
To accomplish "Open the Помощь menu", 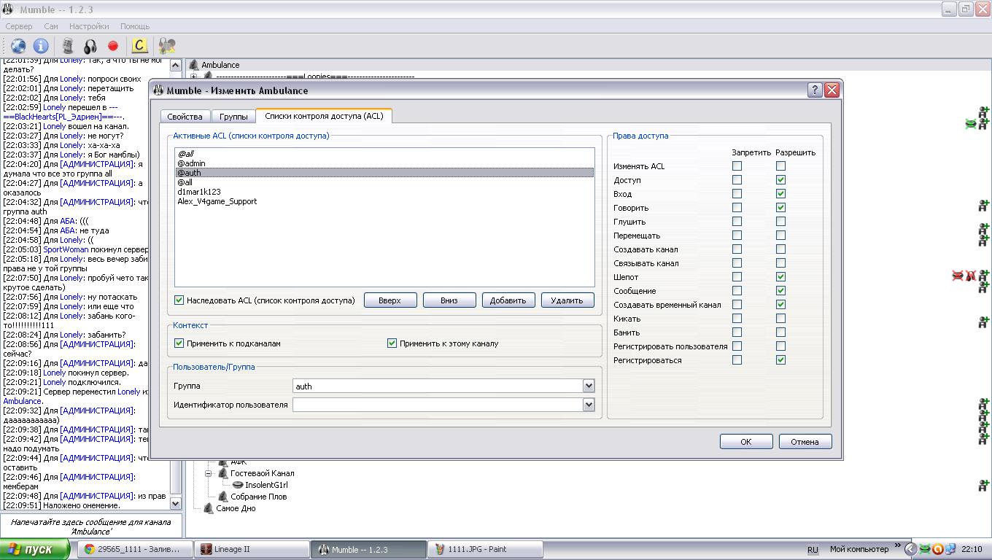I will 135,26.
